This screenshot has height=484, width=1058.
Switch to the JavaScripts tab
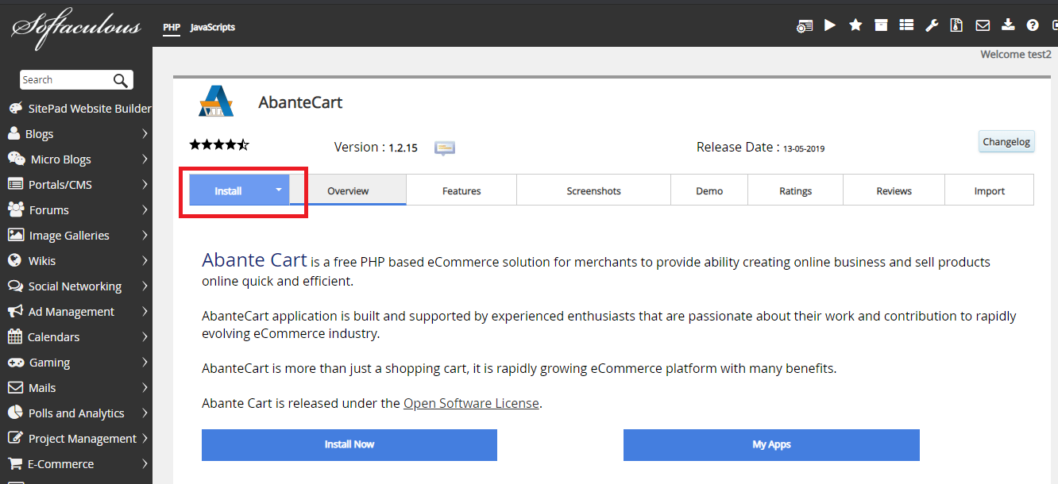[x=213, y=27]
